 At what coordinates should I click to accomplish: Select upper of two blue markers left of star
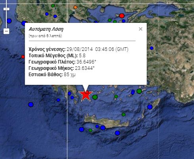pos(69,94)
